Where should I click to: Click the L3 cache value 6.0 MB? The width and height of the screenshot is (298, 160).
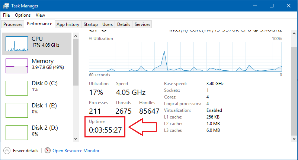pyautogui.click(x=213, y=130)
